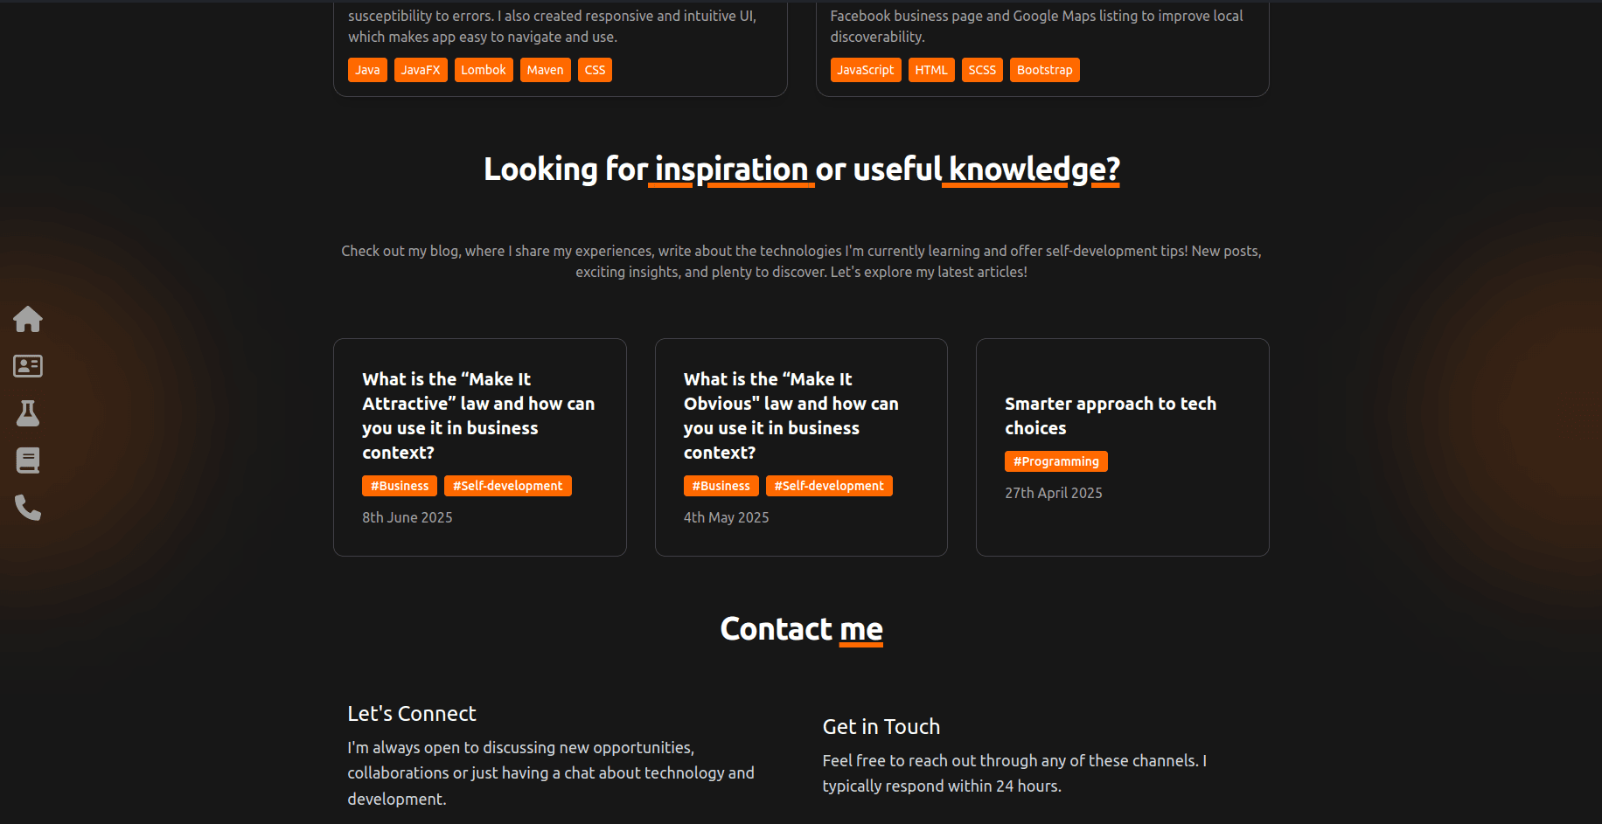Viewport: 1602px width, 824px height.
Task: Open the About ID card icon
Action: point(28,366)
